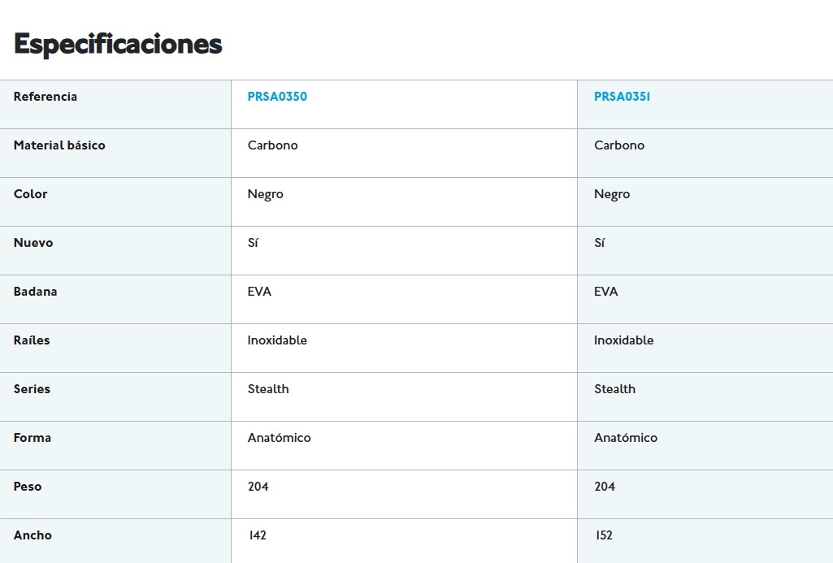Click the Nuevo row label

coord(33,243)
